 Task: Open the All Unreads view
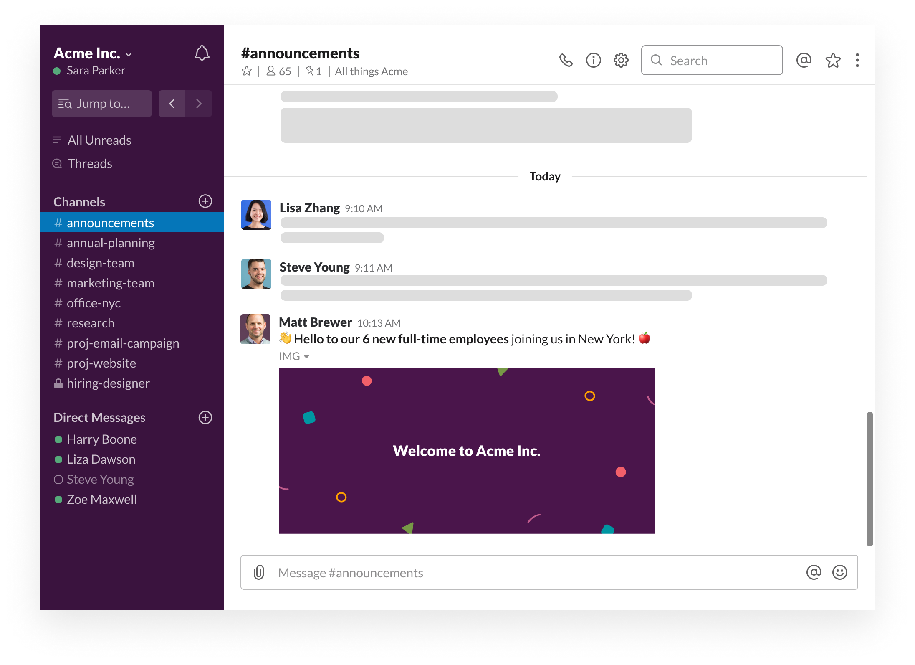(99, 140)
